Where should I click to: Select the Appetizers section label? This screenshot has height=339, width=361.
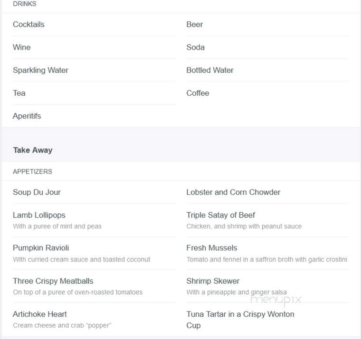32,172
